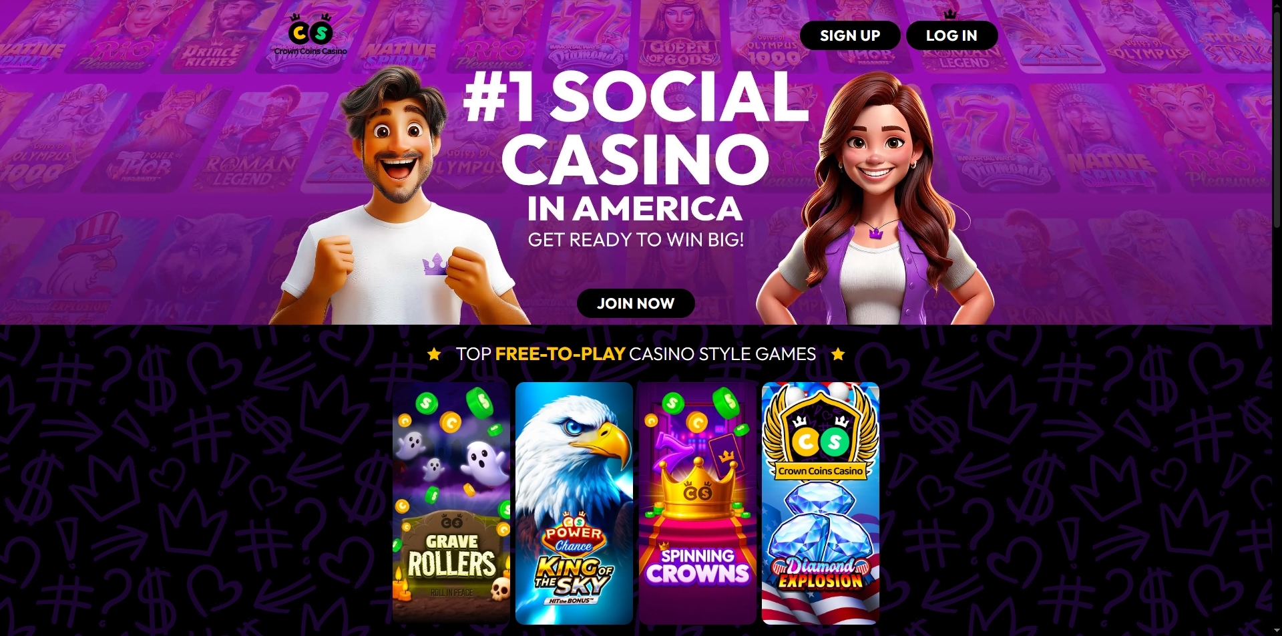Click the crown pendant on woman's necklace

tap(875, 233)
